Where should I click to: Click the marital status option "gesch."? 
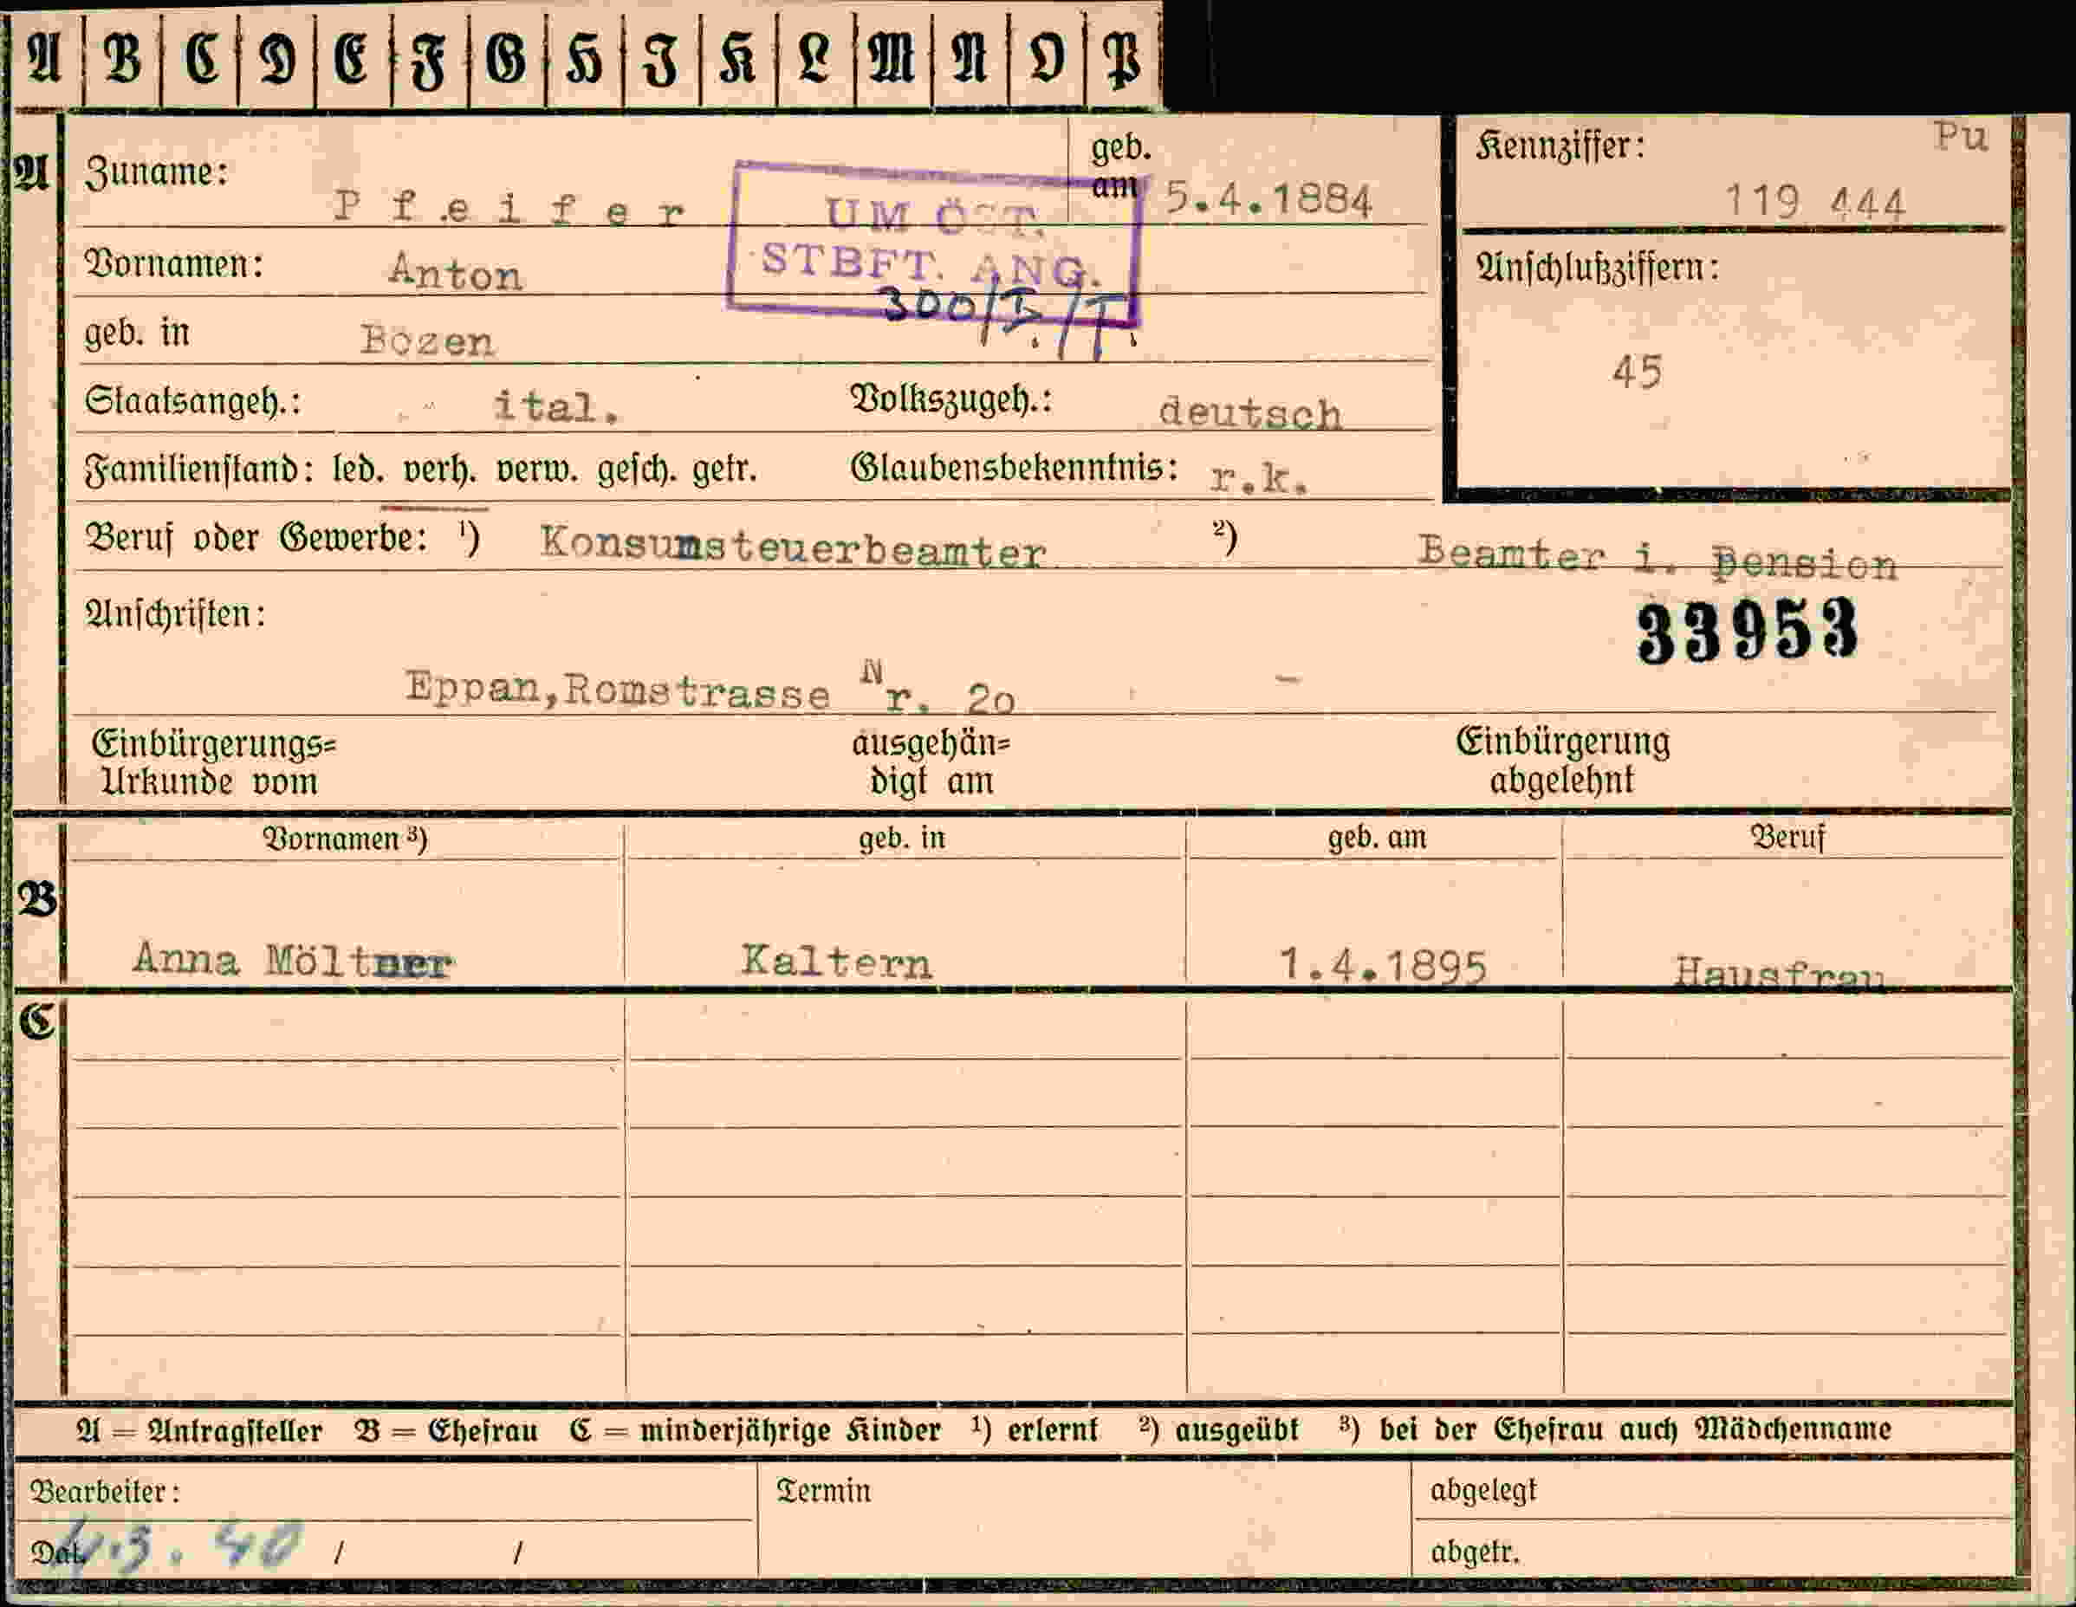point(636,470)
